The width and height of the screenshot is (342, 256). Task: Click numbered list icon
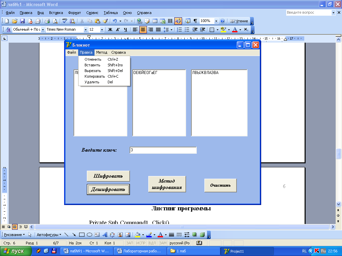179,29
